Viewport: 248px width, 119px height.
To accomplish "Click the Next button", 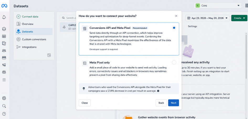I will [x=173, y=103].
